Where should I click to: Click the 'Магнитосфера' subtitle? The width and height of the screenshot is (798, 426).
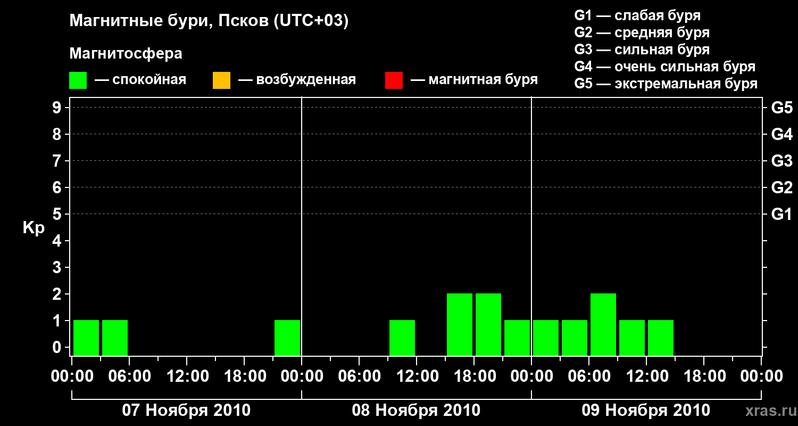click(126, 54)
